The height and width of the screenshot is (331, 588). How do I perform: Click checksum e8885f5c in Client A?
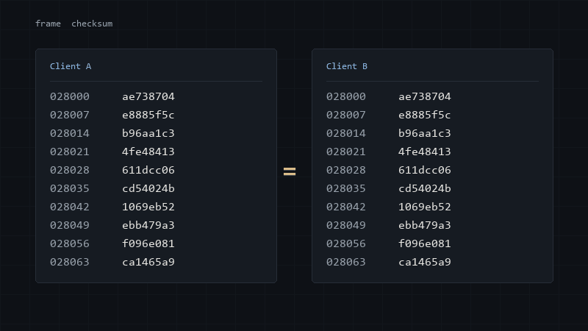[x=148, y=115]
